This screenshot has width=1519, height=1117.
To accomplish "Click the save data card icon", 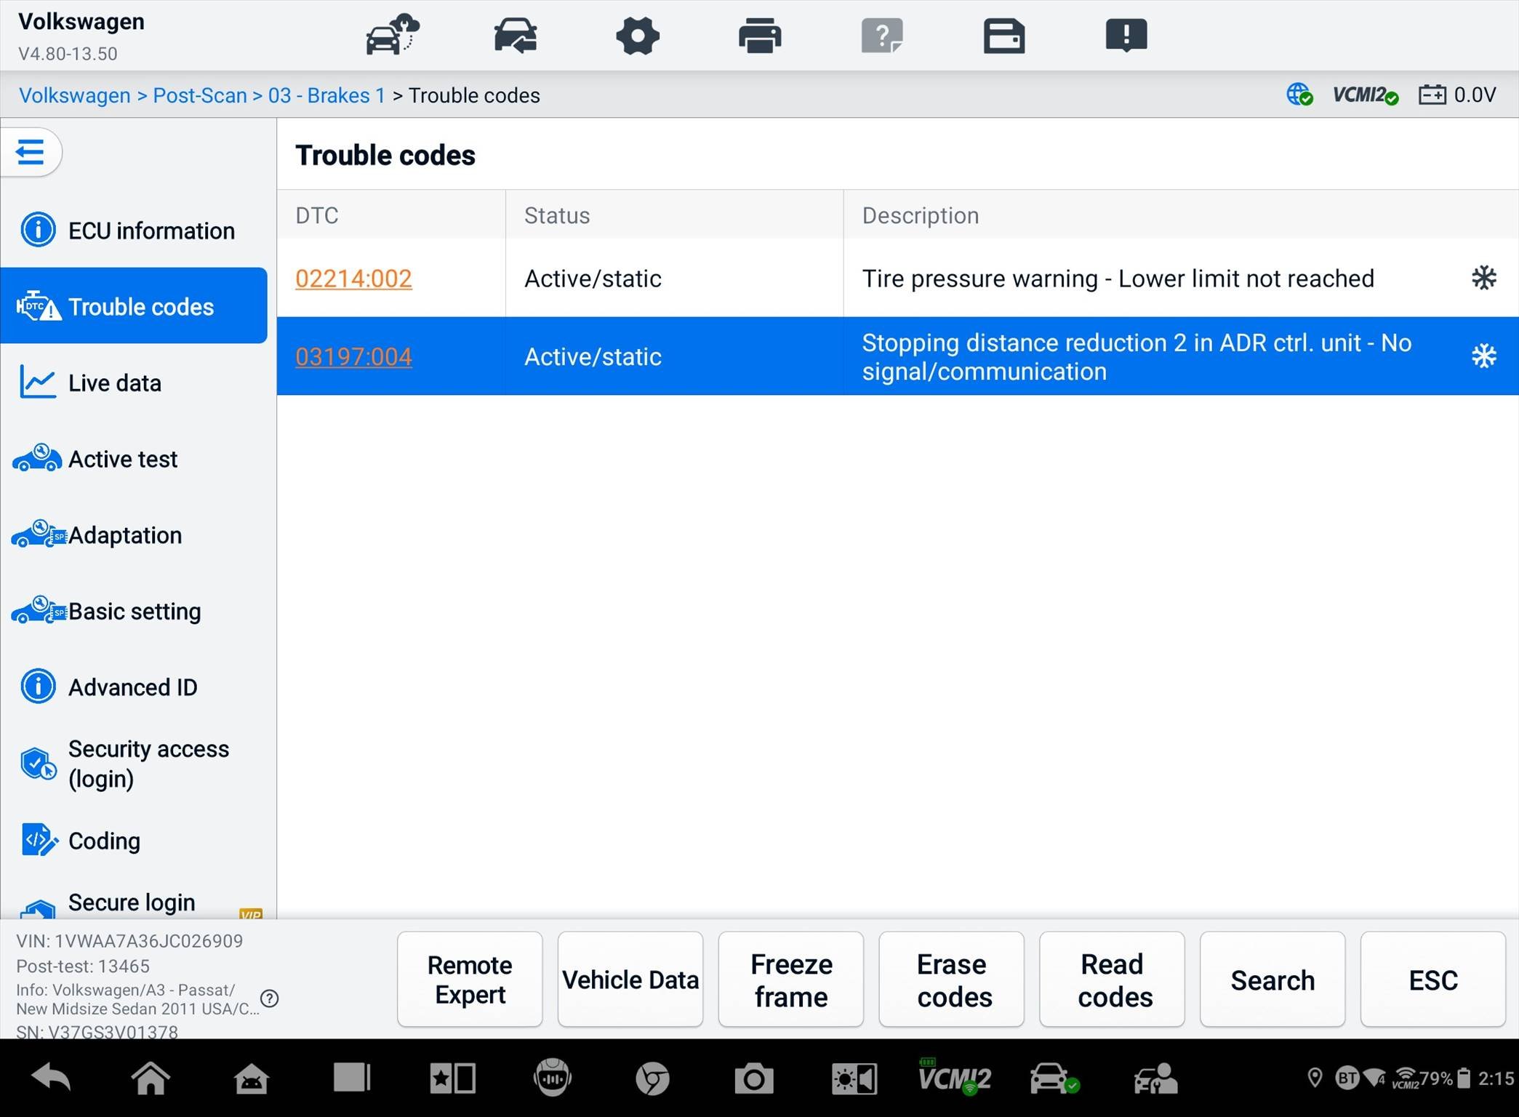I will [x=1004, y=36].
